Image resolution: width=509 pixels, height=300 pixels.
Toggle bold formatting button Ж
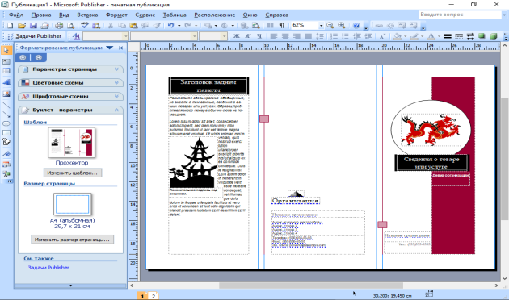coord(237,36)
